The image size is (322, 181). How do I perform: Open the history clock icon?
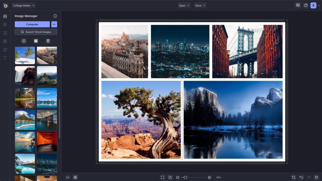(x=317, y=177)
